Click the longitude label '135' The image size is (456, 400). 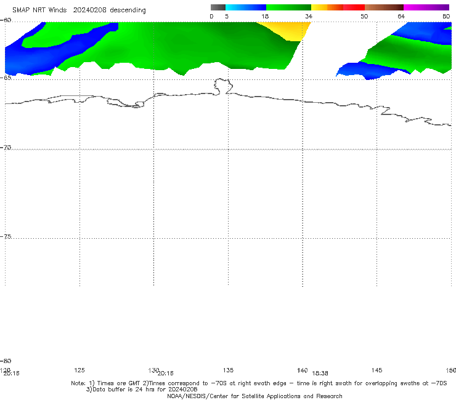coord(228,370)
